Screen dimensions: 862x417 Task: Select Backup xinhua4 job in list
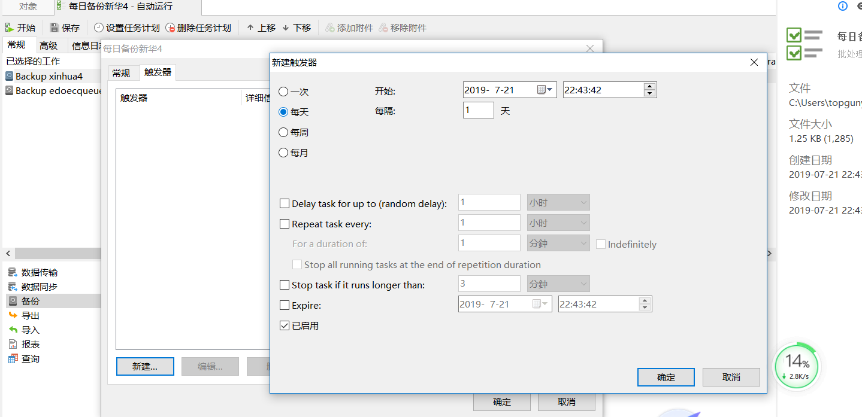click(x=49, y=76)
